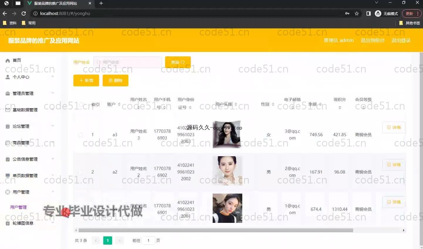Expand the 轮播图信息 menu chevron
The height and width of the screenshot is (249, 423).
[53, 223]
